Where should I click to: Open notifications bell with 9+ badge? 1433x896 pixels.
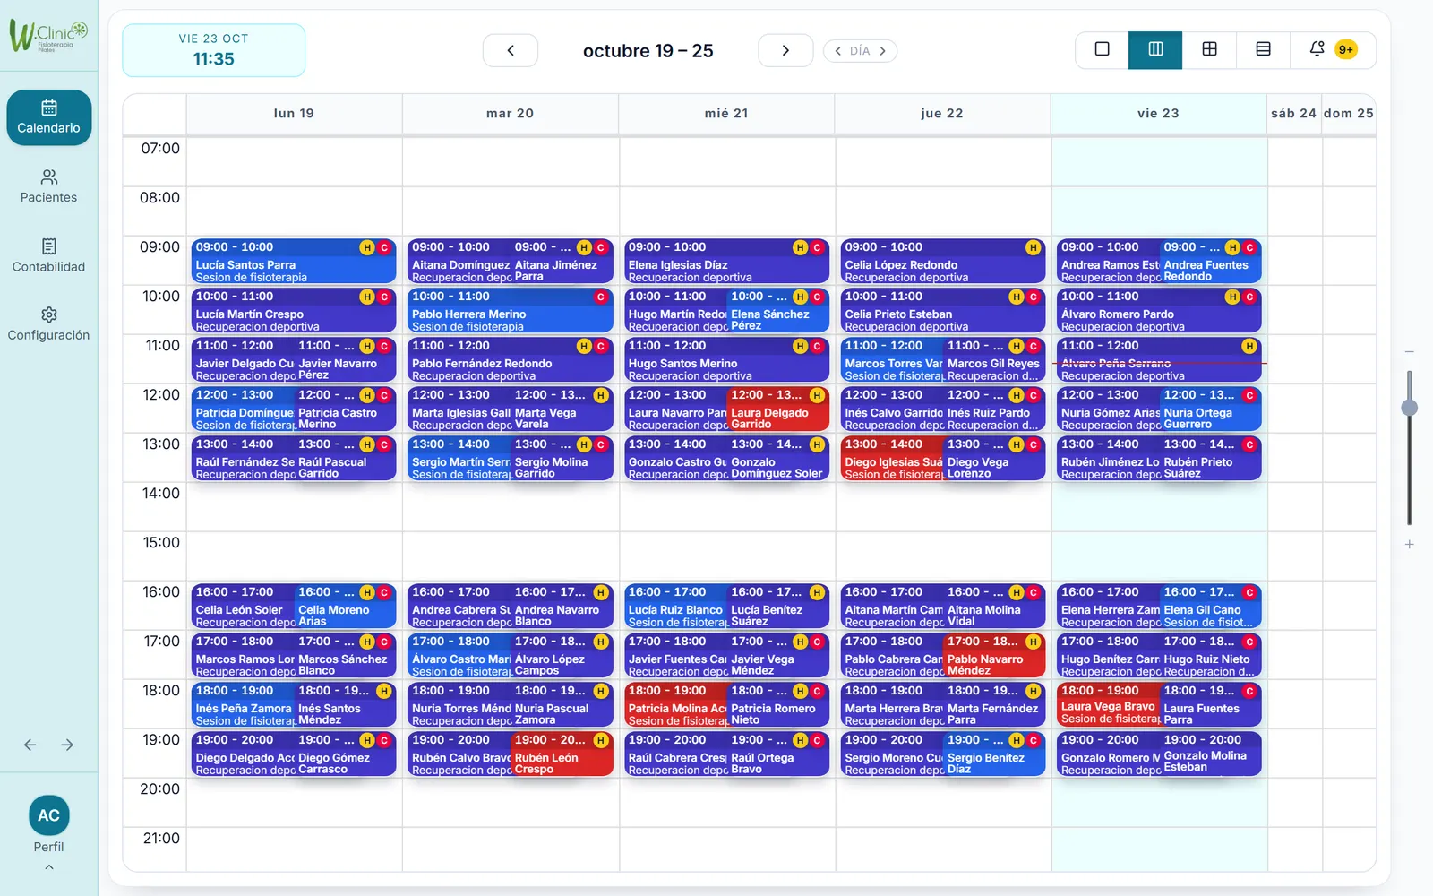click(x=1332, y=49)
